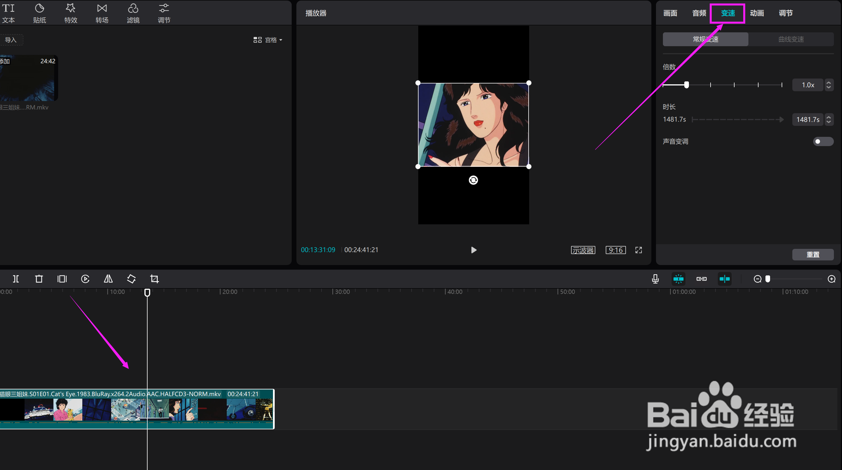The image size is (842, 470).
Task: Click the 20:00 mark on timeline ruler
Action: pos(229,292)
